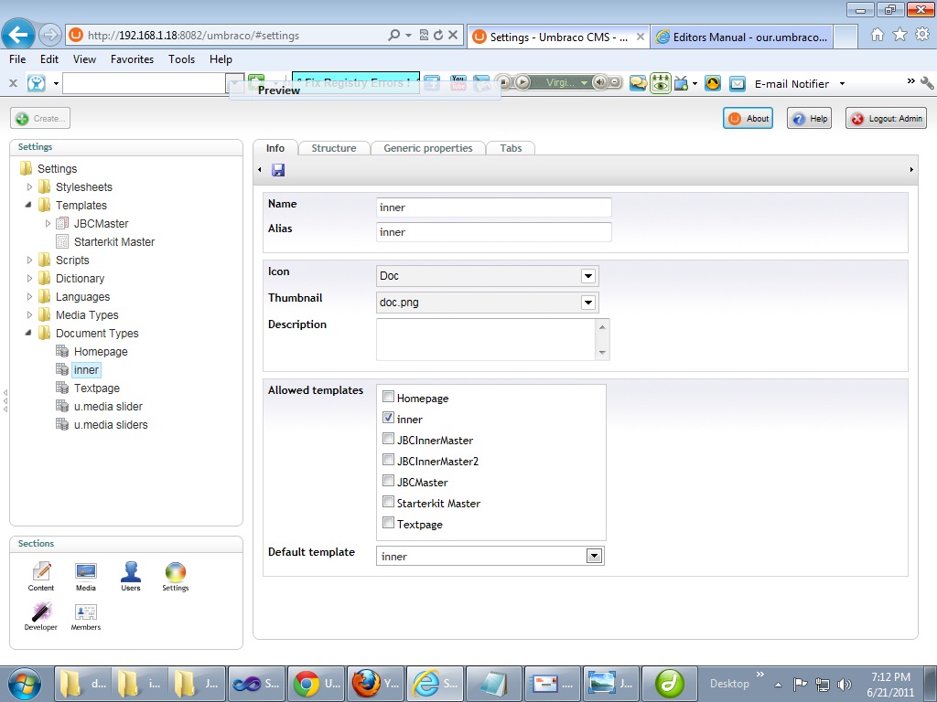Screen dimensions: 937x702
Task: Open the Developer section
Action: (40, 615)
